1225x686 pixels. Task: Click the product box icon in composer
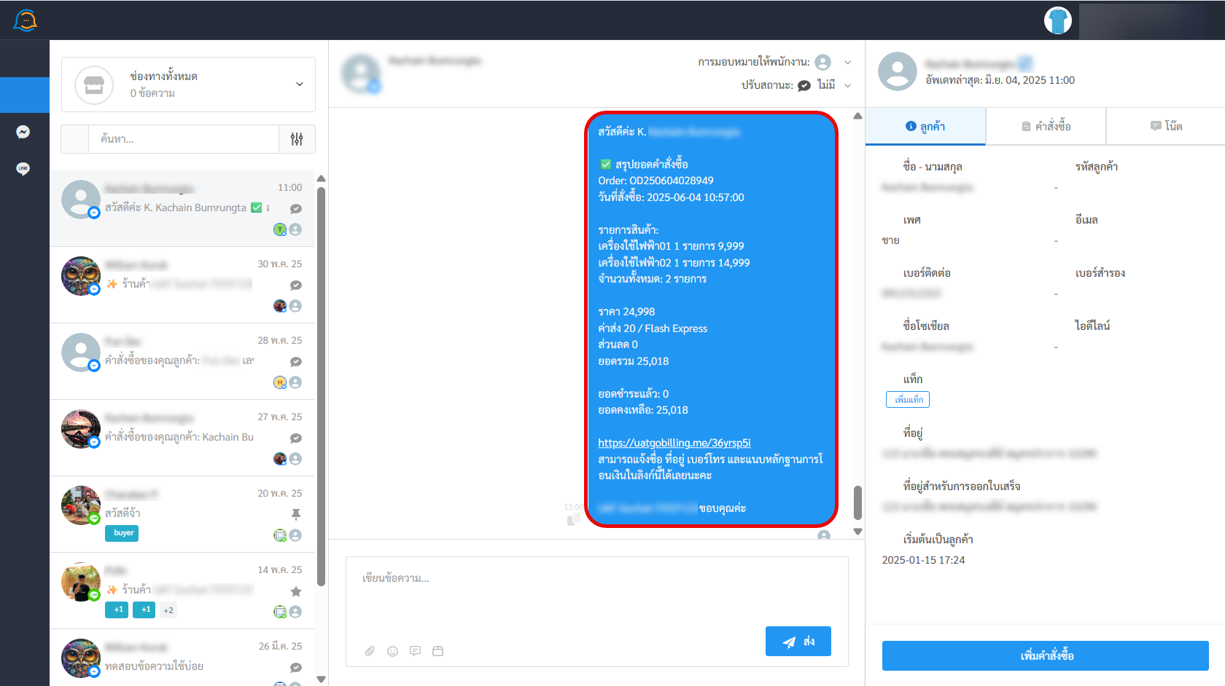point(437,651)
